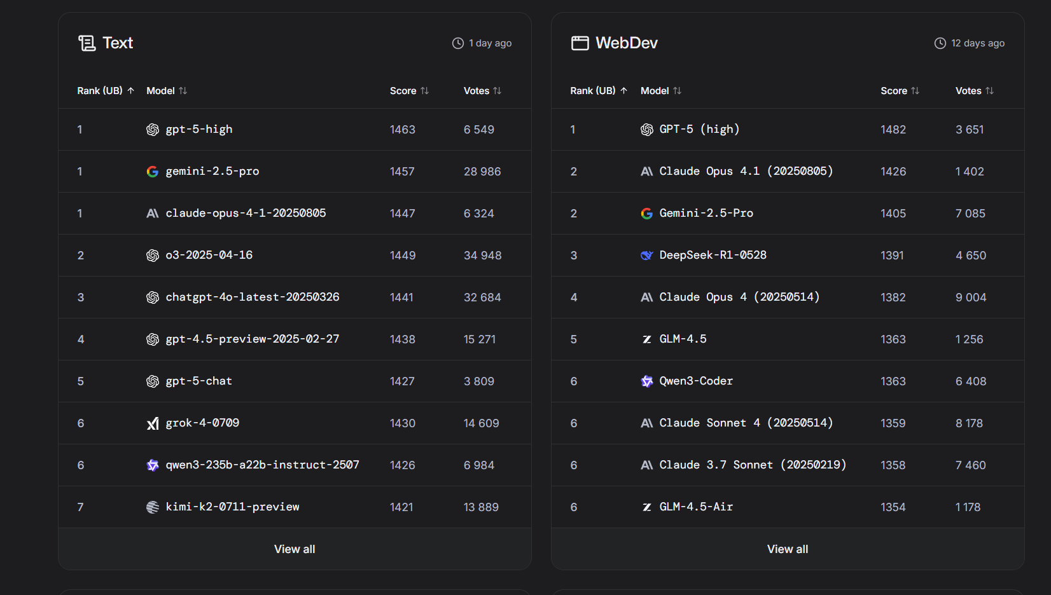Click the Google logo beside gemini-2.5-pro
Viewport: 1051px width, 595px height.
tap(153, 172)
